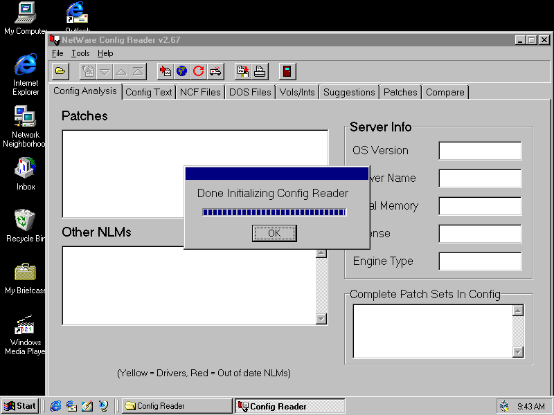Click Other NLMs scrollbar up arrow
Screen dimensions: 554x415
point(321,253)
